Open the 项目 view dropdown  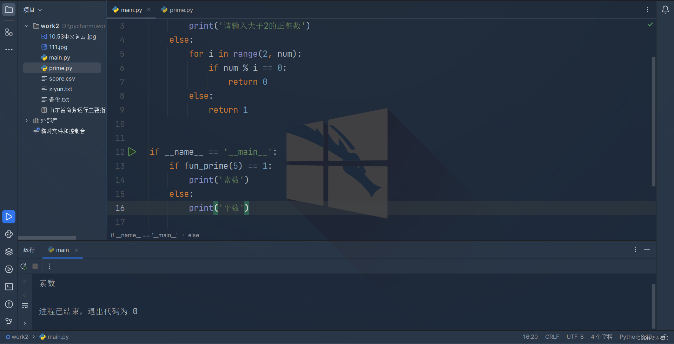point(33,10)
